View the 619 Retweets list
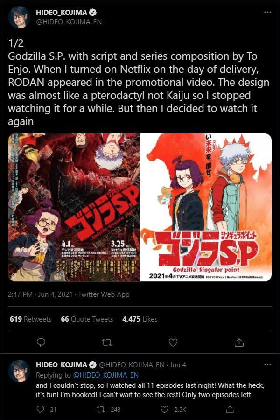The image size is (280, 420). [30, 319]
